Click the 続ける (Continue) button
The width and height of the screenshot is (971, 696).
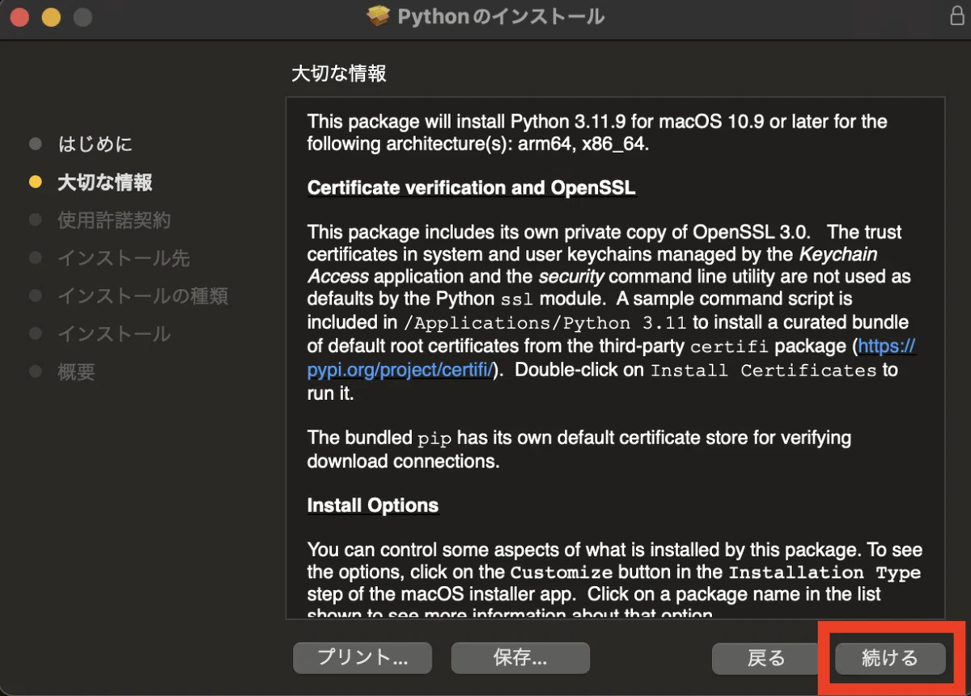[x=889, y=658]
